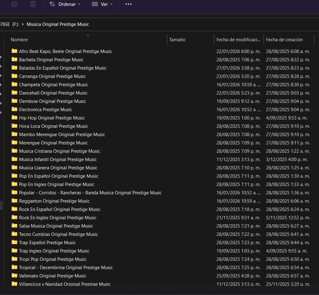Click modified date 23/01/2026 3:20 p. m.
Image resolution: width=319 pixels, height=295 pixels.
pos(238,76)
